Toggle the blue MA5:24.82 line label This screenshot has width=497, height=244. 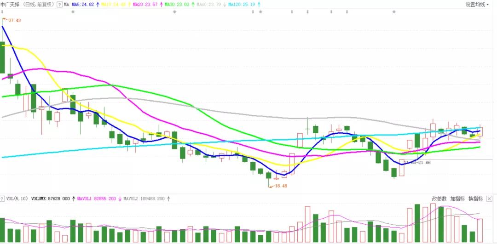83,5
